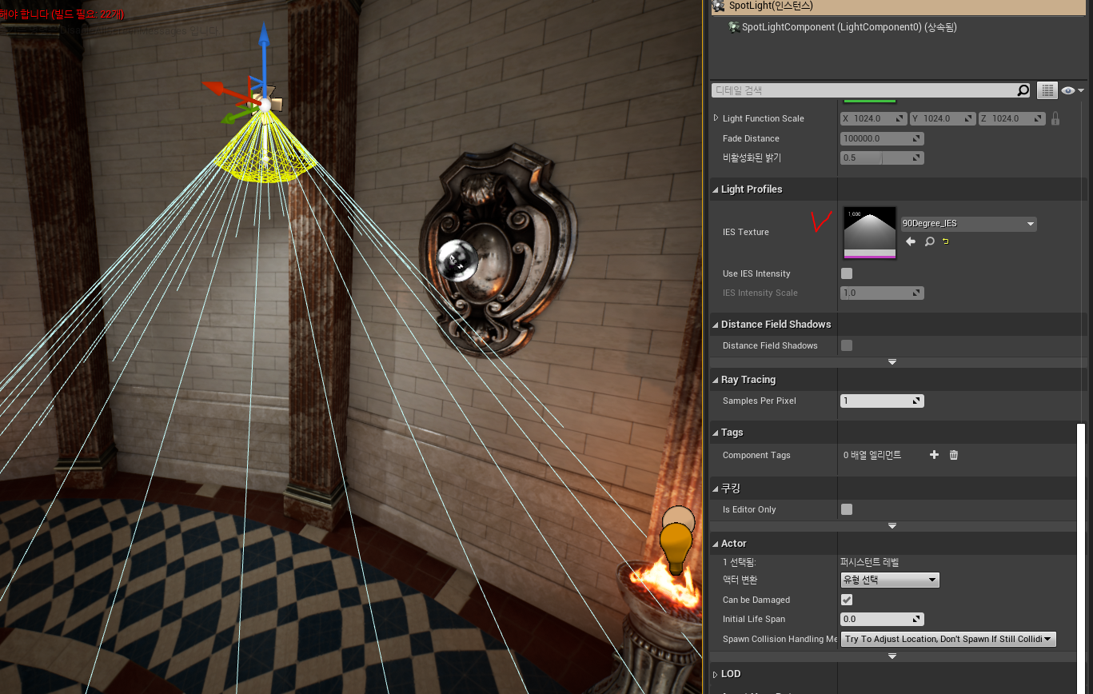The width and height of the screenshot is (1093, 694).
Task: Empty the Component Tags array with trash icon
Action: [x=954, y=455]
